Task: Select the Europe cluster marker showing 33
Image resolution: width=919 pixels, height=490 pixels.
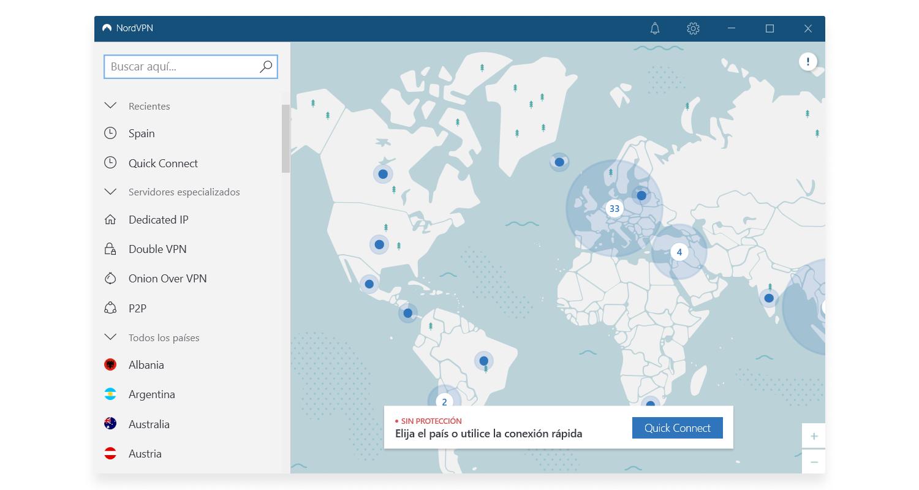Action: 614,208
